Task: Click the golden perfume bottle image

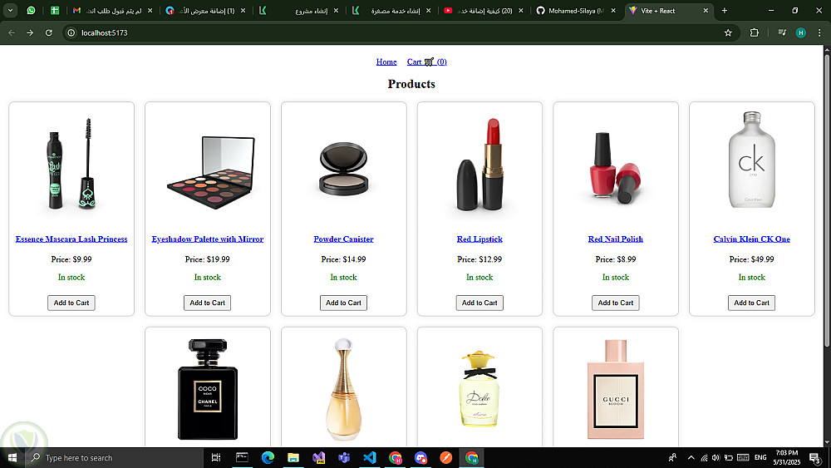Action: click(343, 389)
